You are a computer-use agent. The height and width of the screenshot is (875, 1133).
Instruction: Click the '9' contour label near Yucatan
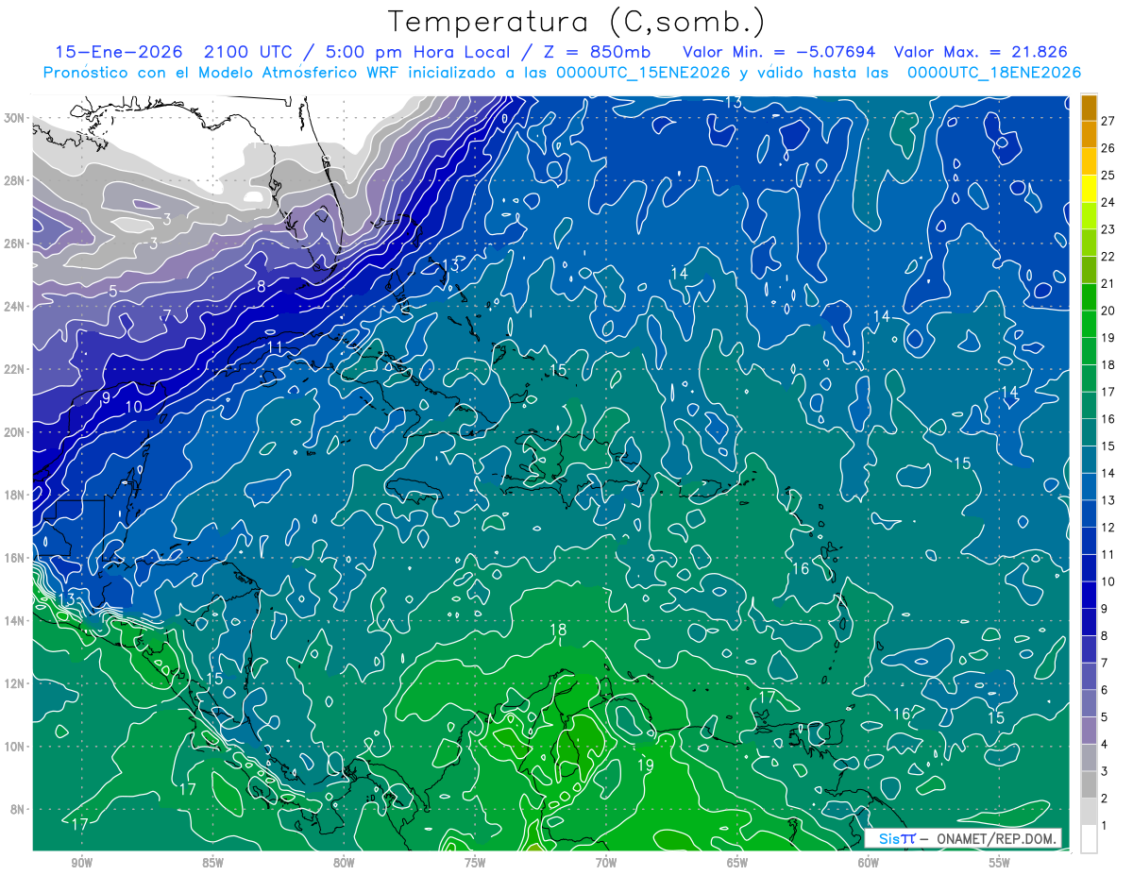106,398
